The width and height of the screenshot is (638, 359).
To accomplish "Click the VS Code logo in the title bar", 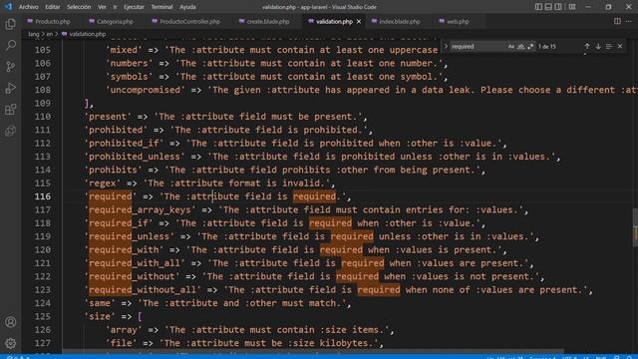I will pyautogui.click(x=8, y=7).
